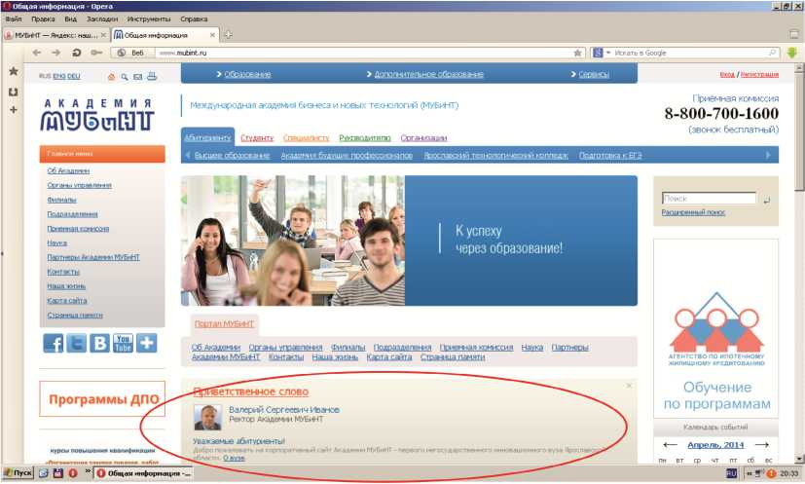
Task: Select the Студенту tab
Action: tap(257, 137)
